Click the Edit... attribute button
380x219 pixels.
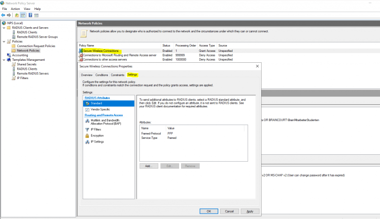pyautogui.click(x=170, y=166)
